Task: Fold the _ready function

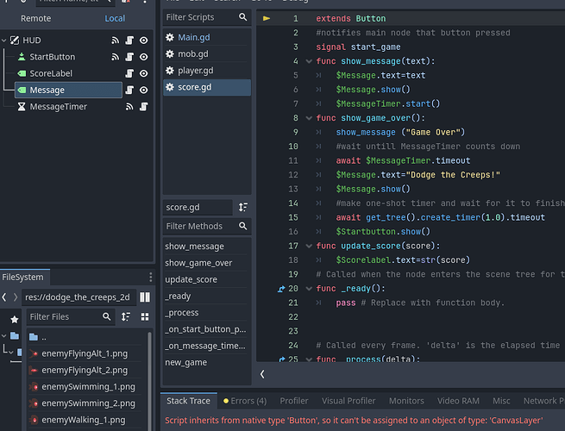Action: [x=309, y=289]
